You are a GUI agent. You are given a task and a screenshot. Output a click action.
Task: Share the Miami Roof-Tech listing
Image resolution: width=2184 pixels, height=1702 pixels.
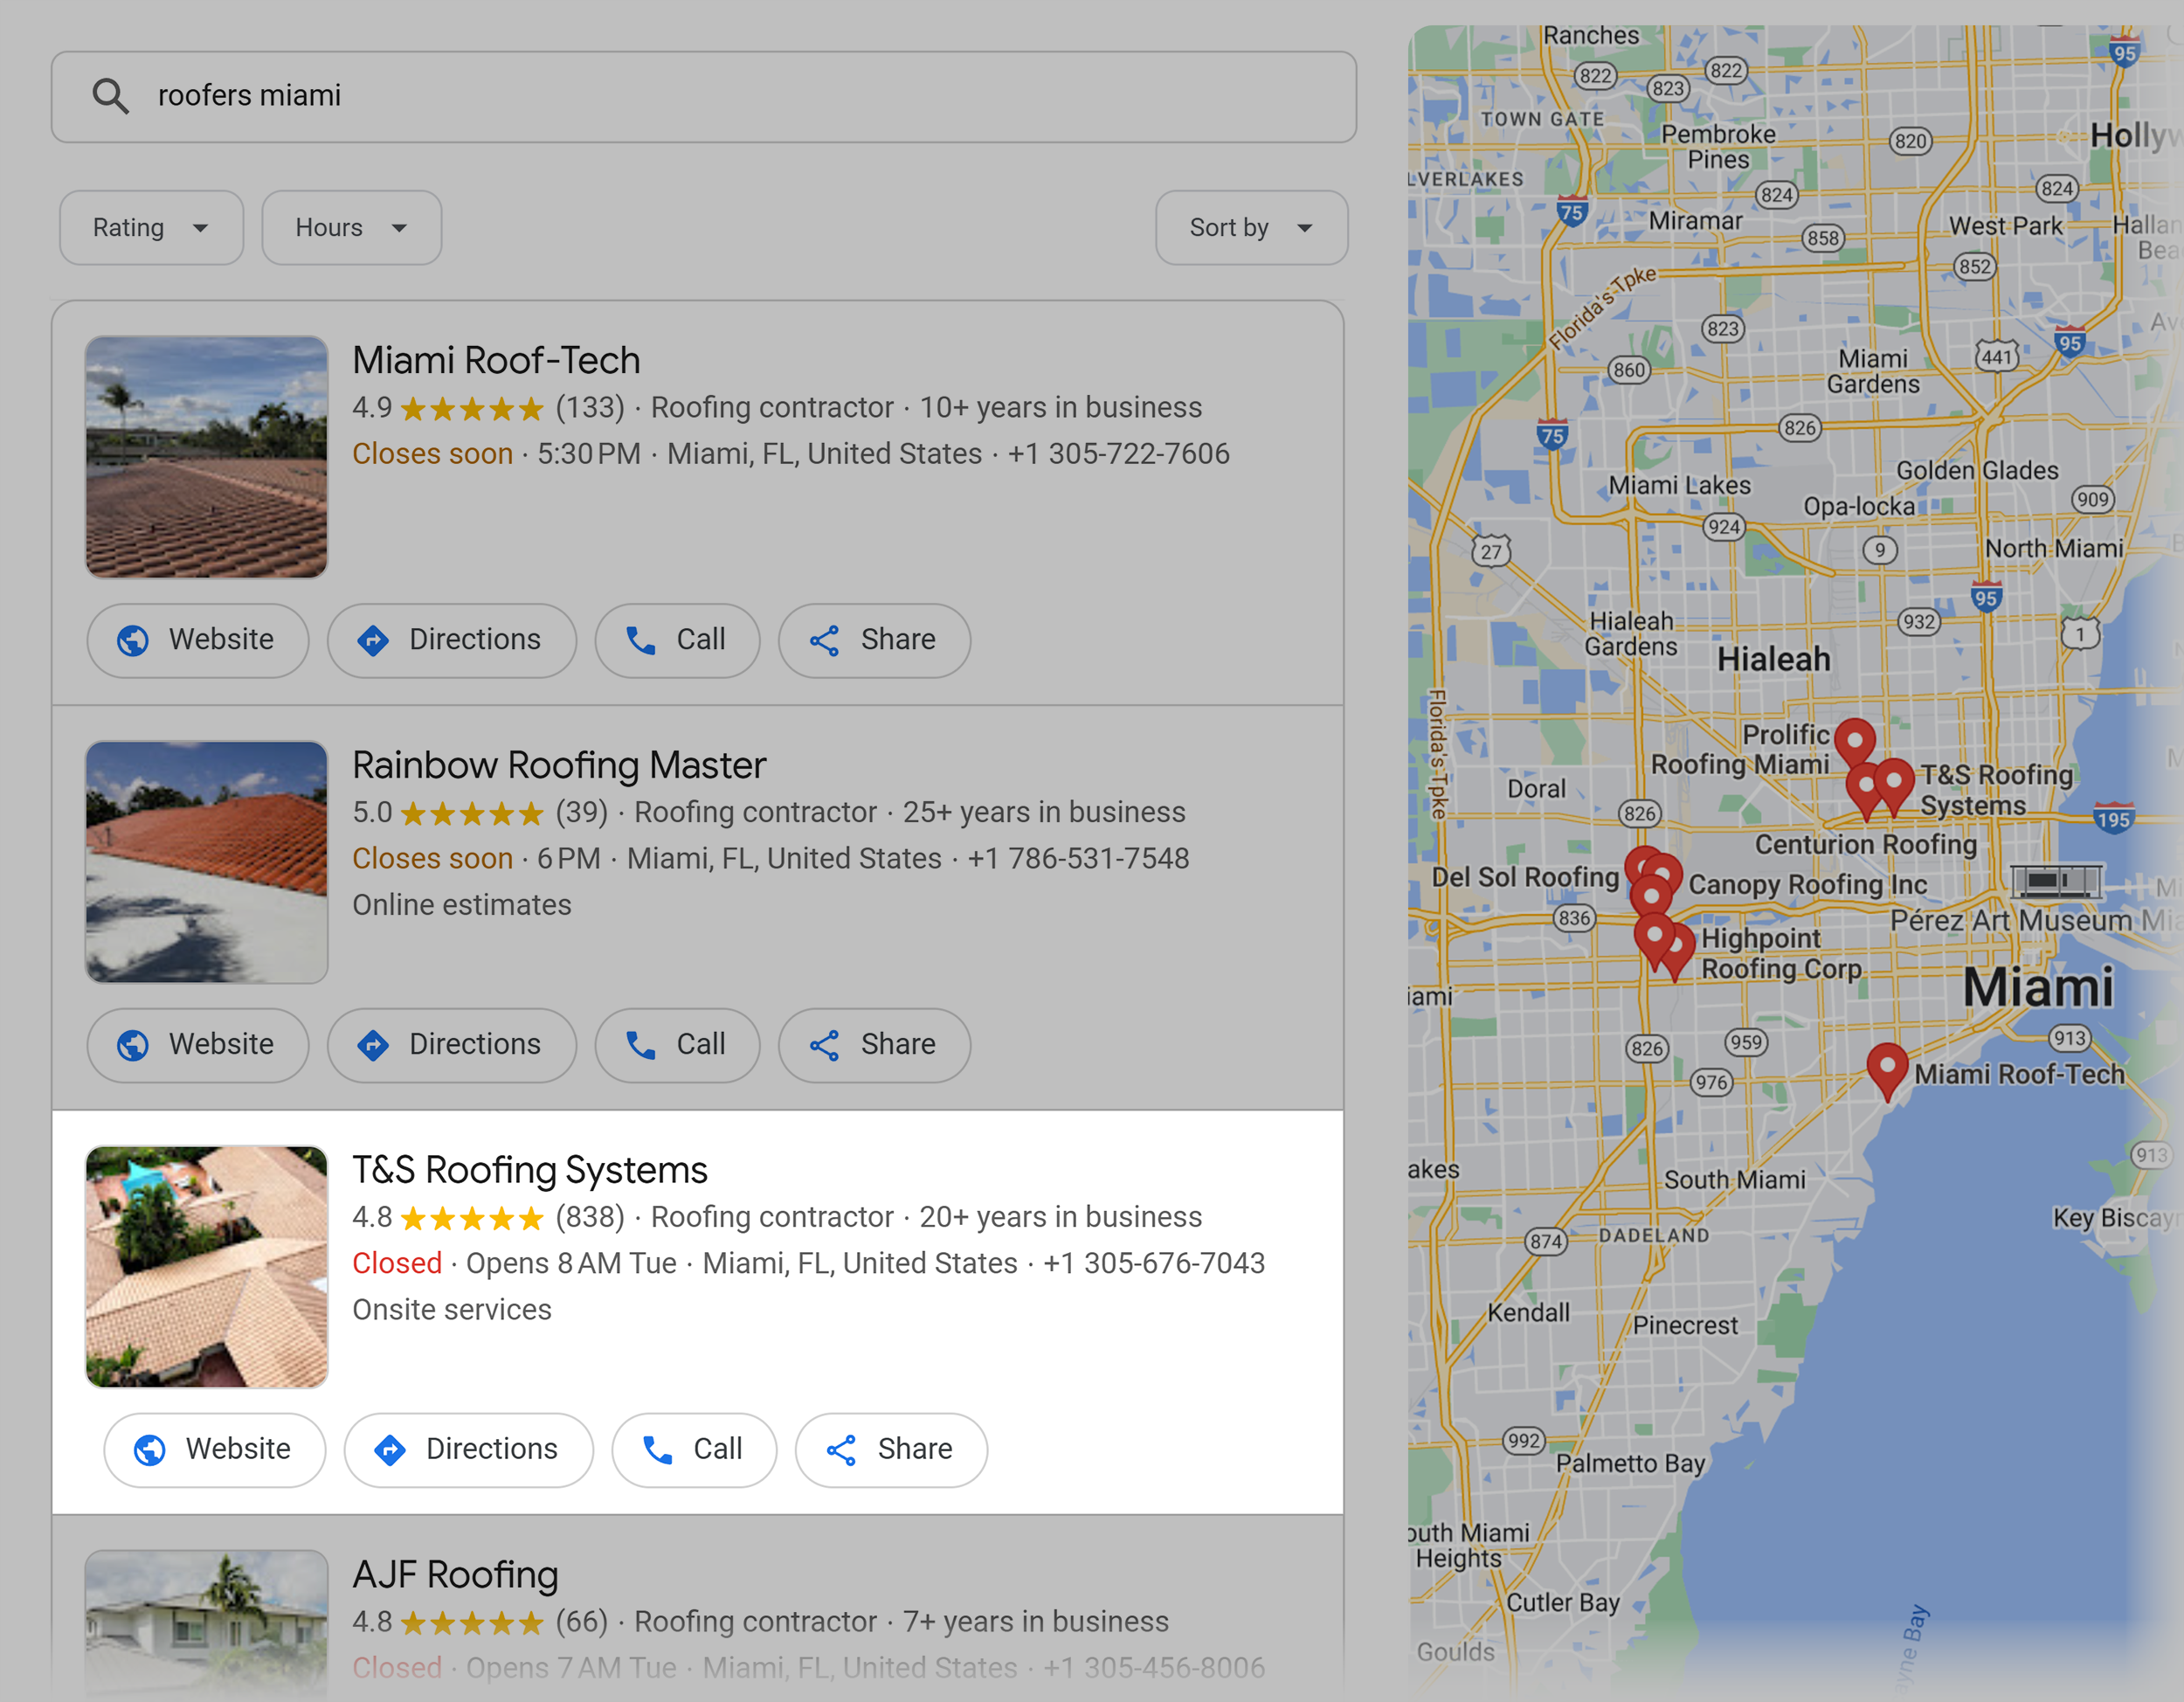(873, 640)
